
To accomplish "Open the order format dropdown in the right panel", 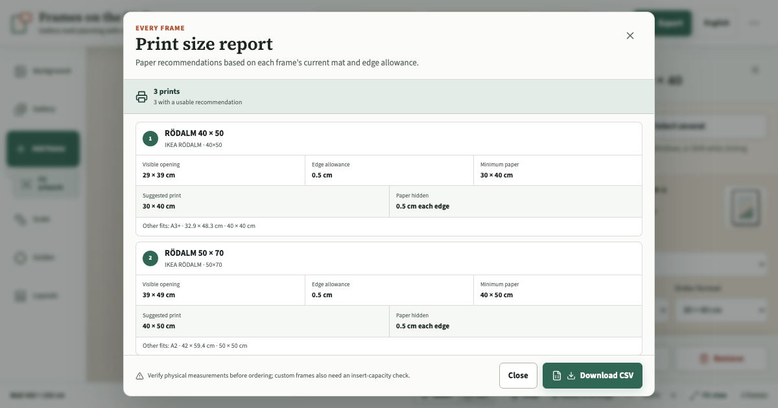I will click(x=722, y=311).
